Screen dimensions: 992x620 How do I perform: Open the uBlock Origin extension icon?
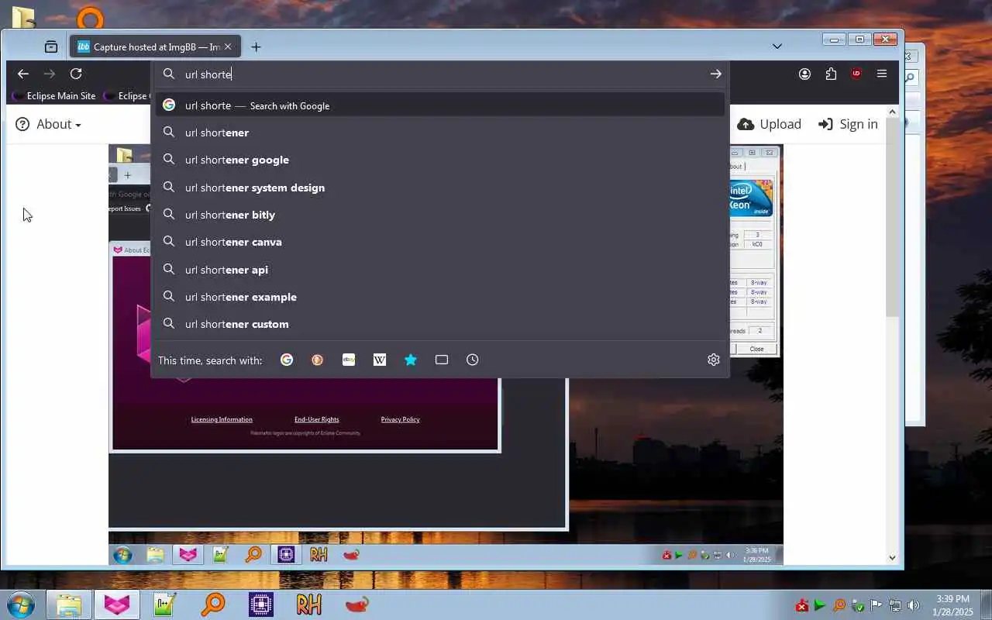coord(856,74)
